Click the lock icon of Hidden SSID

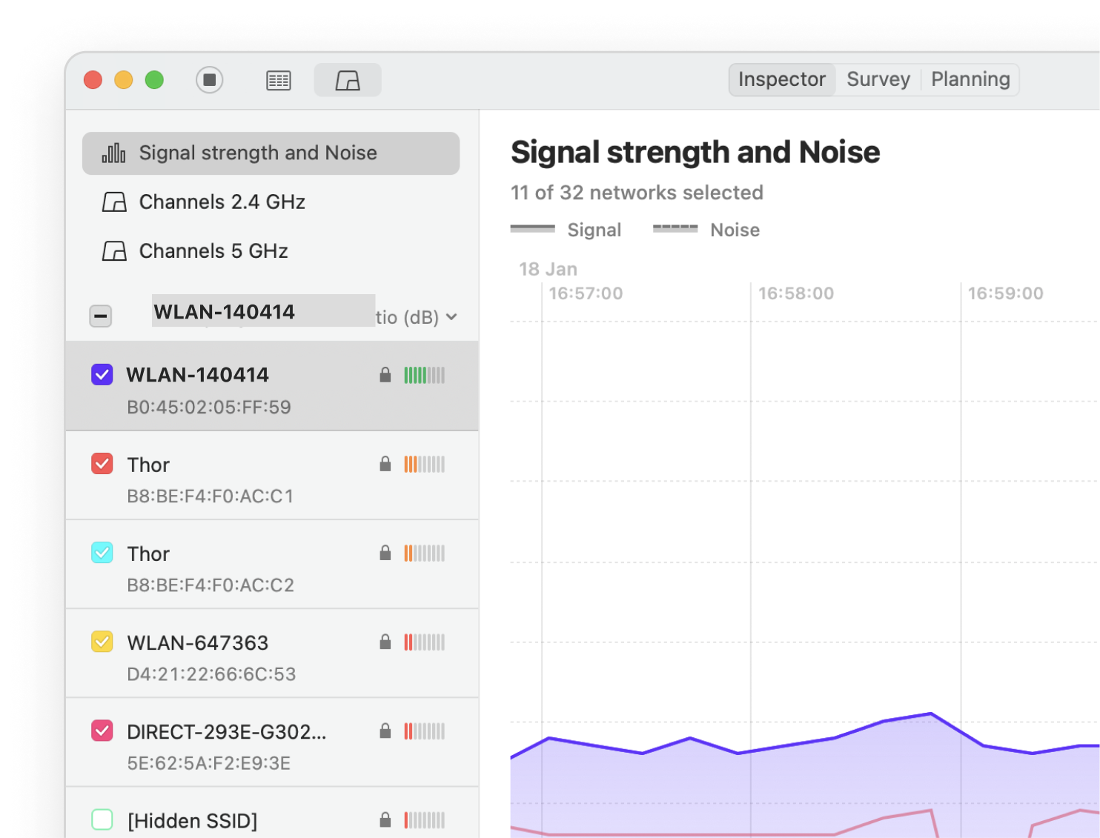click(x=385, y=819)
